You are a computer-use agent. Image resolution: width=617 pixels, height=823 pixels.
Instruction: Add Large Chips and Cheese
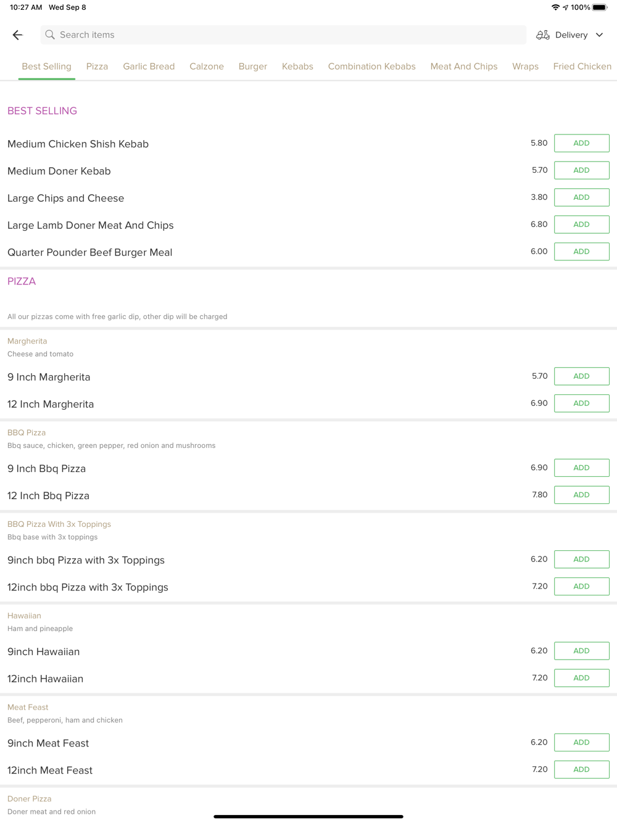point(581,197)
